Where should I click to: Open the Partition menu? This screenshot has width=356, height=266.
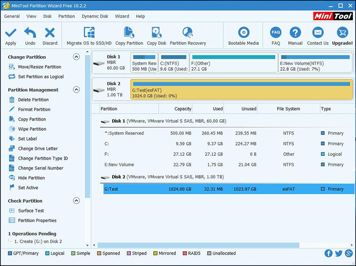click(66, 16)
